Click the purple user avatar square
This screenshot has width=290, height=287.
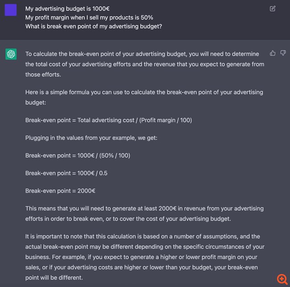pos(11,10)
